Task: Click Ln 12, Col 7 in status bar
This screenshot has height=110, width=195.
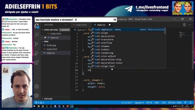Action: [127, 103]
